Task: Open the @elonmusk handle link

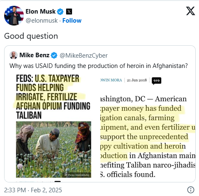Action: 42,21
